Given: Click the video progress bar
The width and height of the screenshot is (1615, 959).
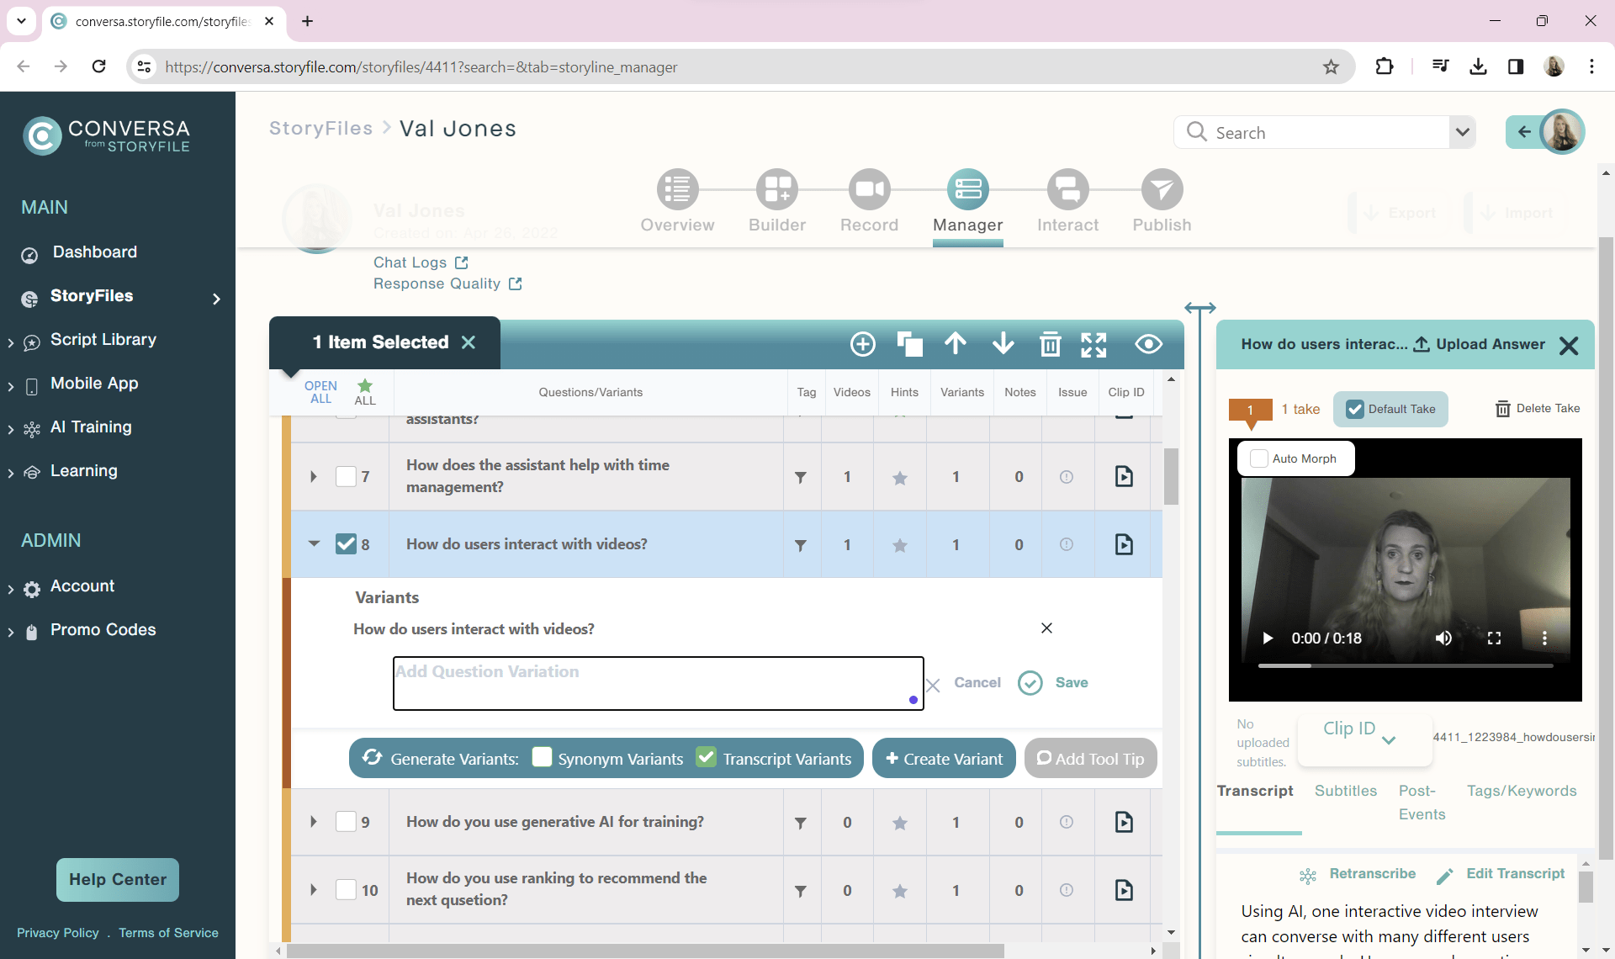Looking at the screenshot, I should pyautogui.click(x=1405, y=665).
